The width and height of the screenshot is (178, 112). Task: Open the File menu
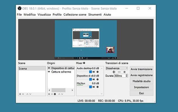tap(19, 15)
